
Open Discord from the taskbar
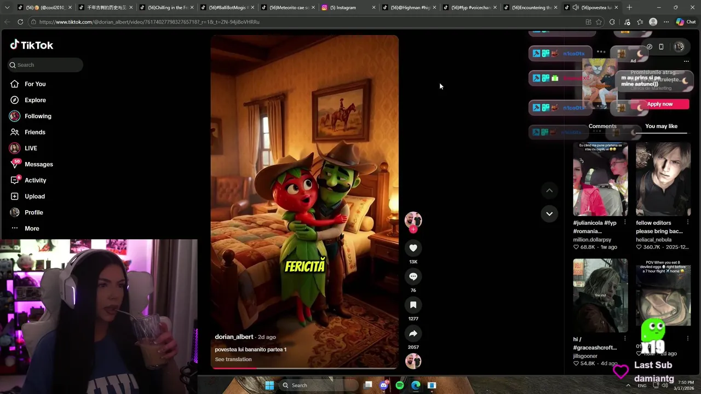pyautogui.click(x=384, y=385)
